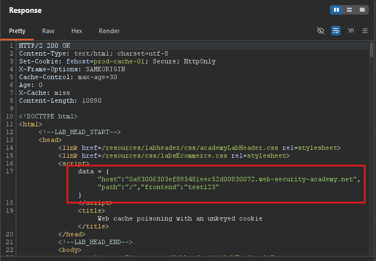This screenshot has width=376, height=261.
Task: Switch to the Render tab
Action: [109, 31]
